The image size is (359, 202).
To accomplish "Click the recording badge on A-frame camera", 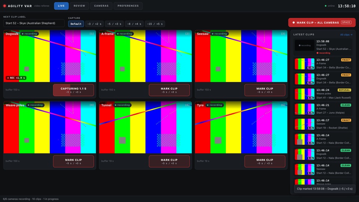I will pos(125,34).
